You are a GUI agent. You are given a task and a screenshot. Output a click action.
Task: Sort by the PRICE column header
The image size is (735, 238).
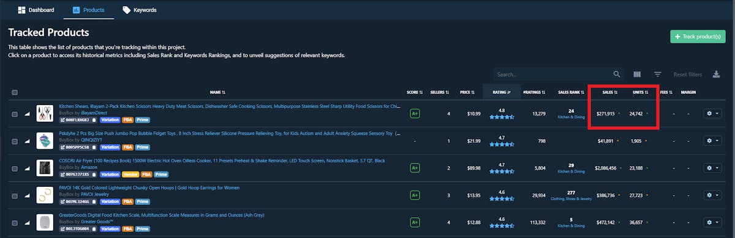[x=468, y=93]
